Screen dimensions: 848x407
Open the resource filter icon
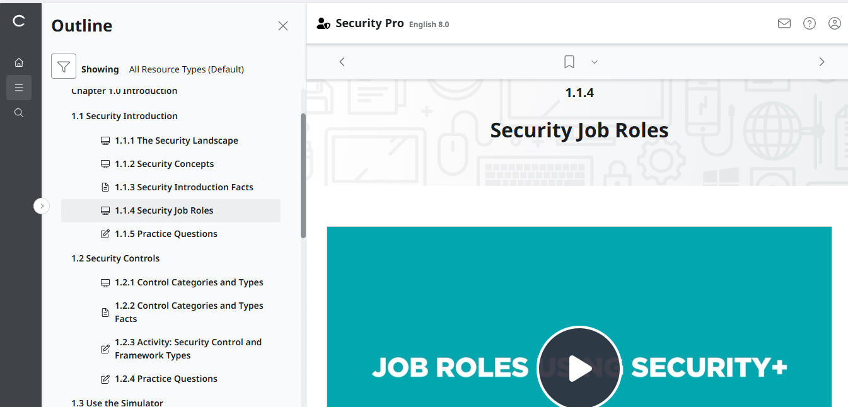tap(63, 66)
